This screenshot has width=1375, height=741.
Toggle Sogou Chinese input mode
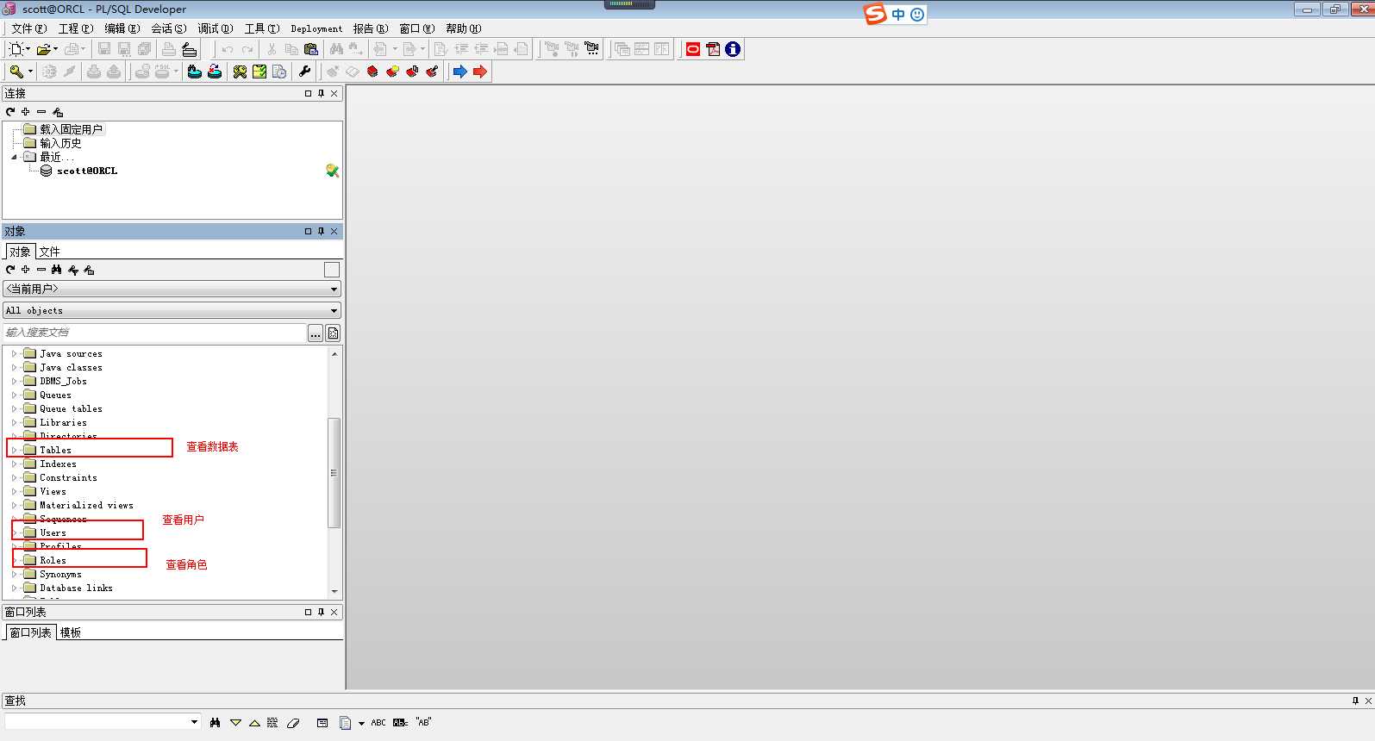[x=898, y=15]
